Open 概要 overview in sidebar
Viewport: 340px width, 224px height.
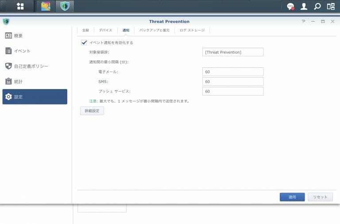point(35,35)
